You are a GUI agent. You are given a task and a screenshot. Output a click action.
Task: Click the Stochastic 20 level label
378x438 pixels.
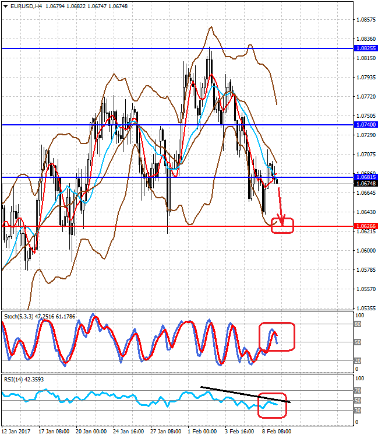358,360
